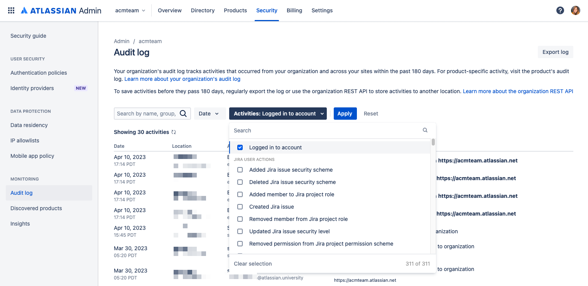Screen dimensions: 588x286
Task: Click the NEW badge next to Identity providers
Action: tap(81, 88)
